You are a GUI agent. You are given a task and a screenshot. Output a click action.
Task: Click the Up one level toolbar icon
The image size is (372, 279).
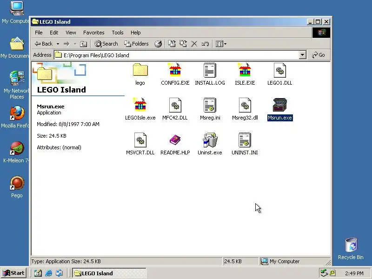[x=83, y=44]
